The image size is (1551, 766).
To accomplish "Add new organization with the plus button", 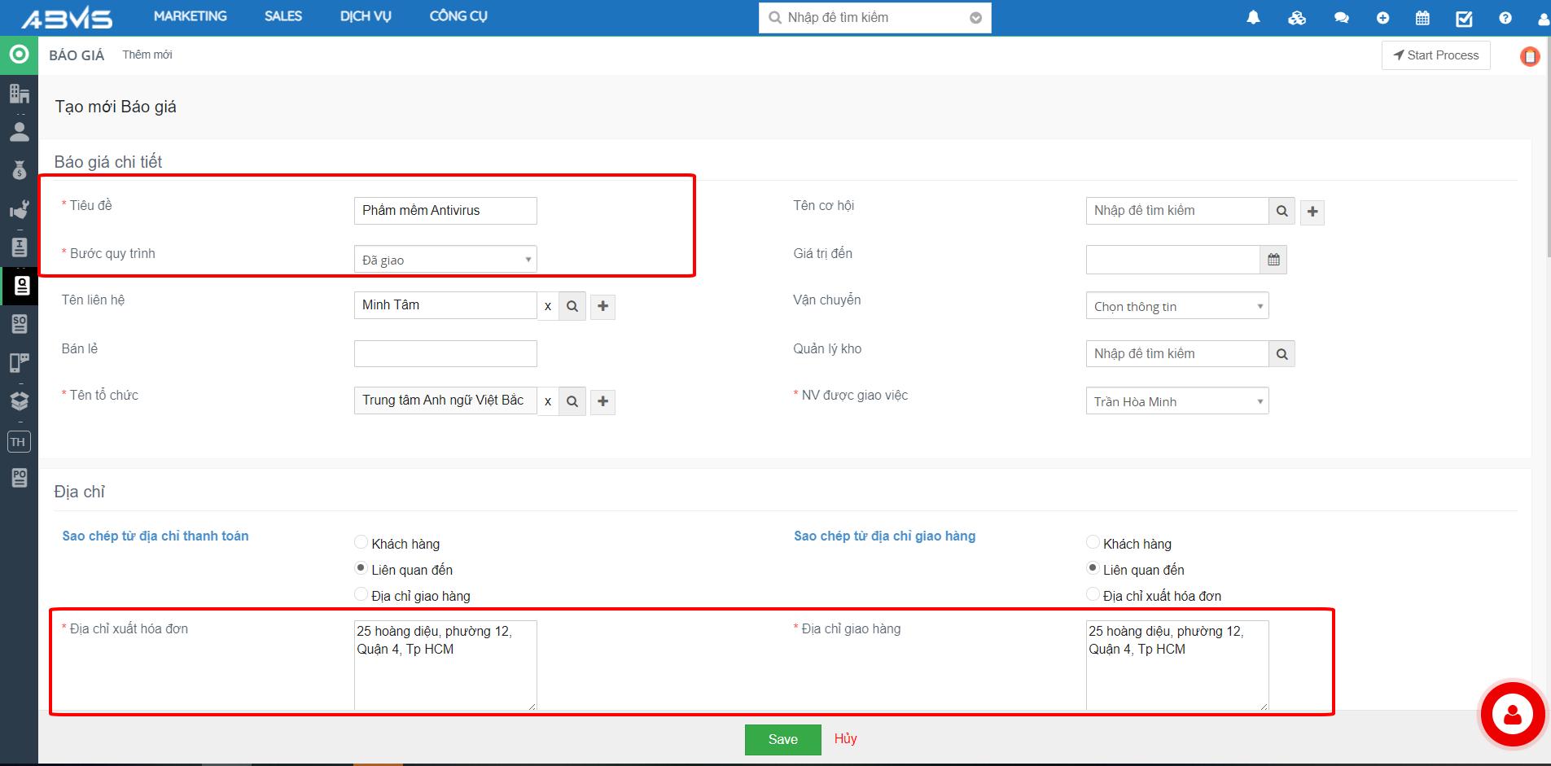I will coord(602,401).
